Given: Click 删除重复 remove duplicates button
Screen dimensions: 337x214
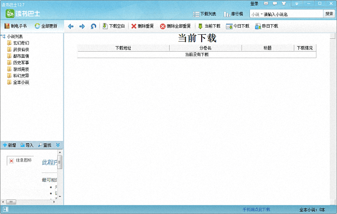Looking at the screenshot, I should 143,26.
